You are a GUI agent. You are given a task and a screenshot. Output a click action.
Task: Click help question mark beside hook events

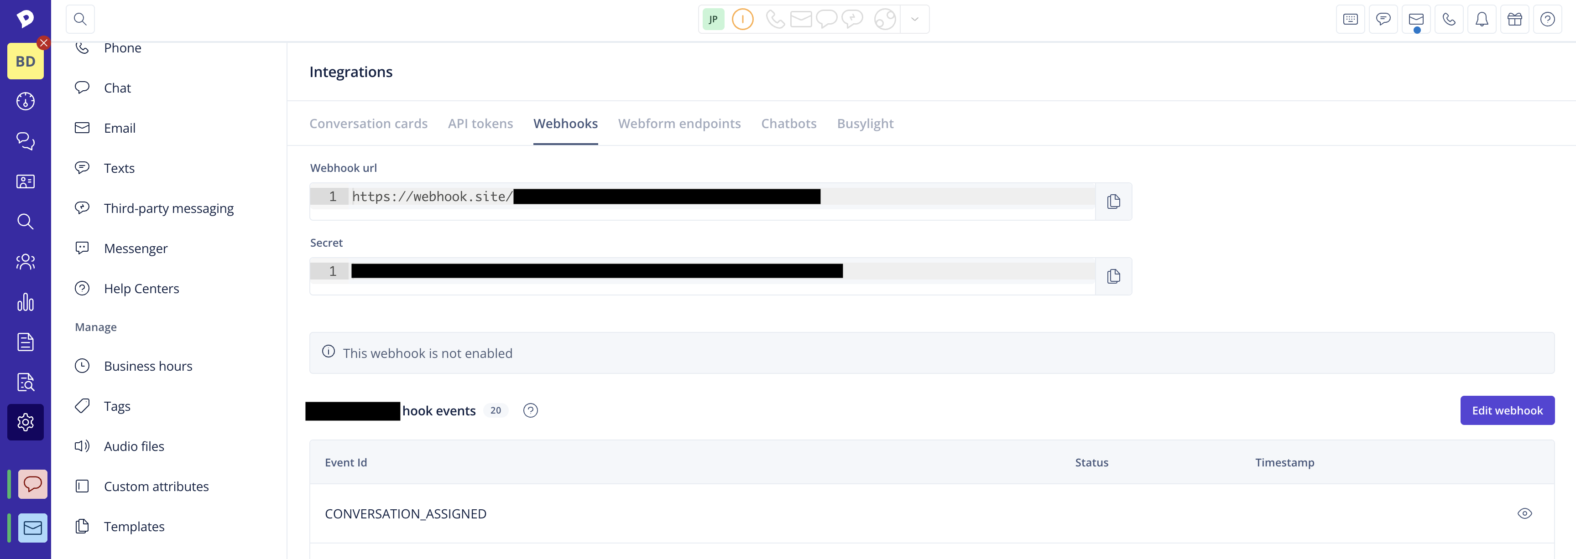point(531,410)
